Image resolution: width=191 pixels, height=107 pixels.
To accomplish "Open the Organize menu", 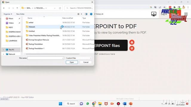I will click(x=8, y=14).
